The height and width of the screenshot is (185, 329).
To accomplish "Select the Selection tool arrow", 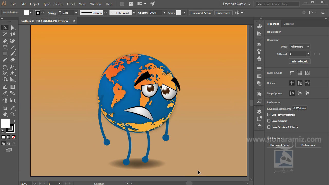I will [x=5, y=27].
